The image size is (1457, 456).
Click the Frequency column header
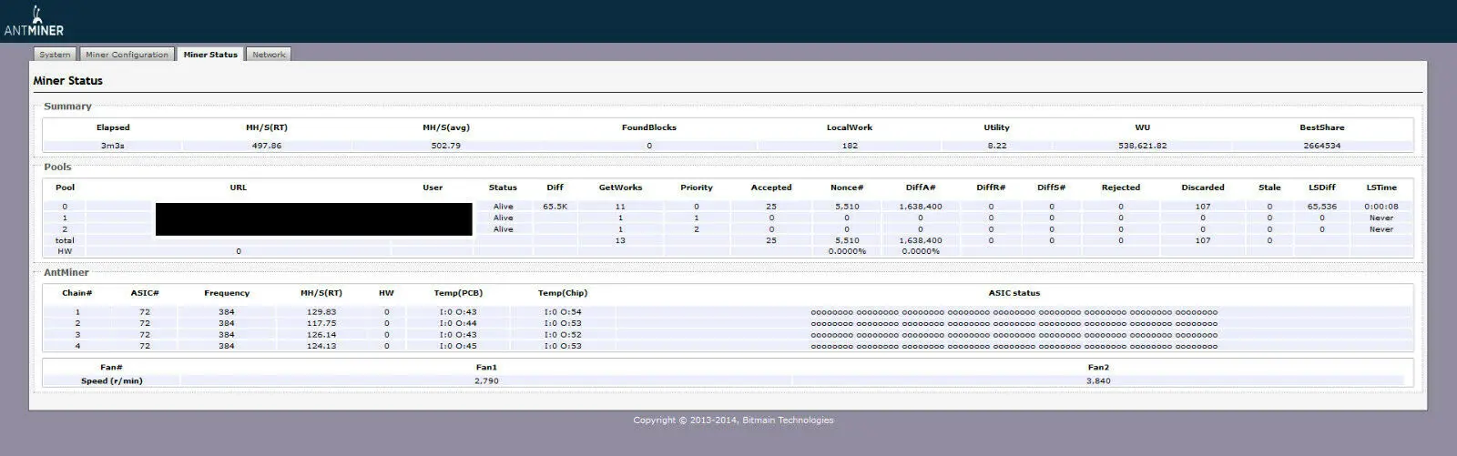pos(227,293)
